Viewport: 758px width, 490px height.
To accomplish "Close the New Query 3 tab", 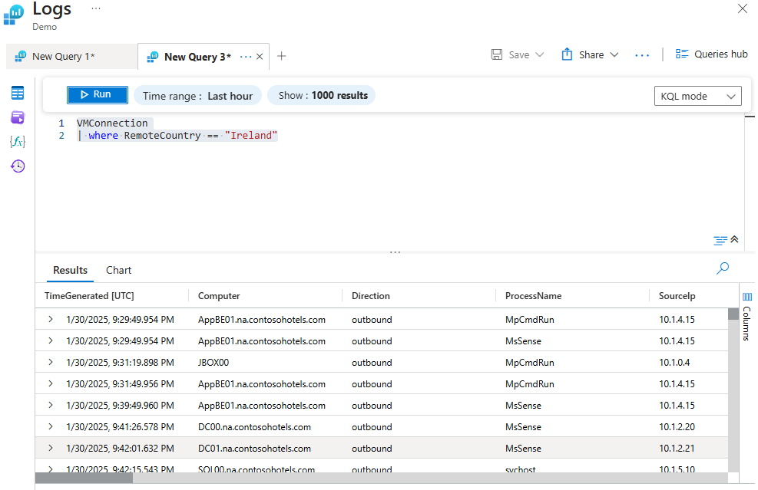I will click(x=260, y=57).
